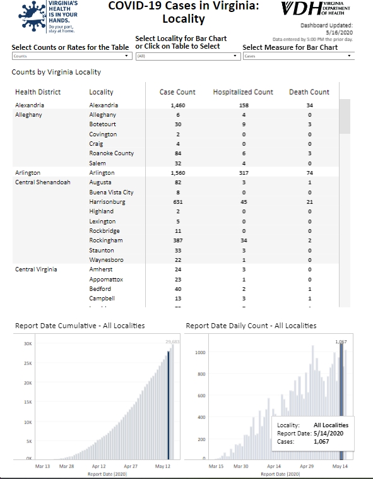
Task: Click the VDH Department of Health logo
Action: (316, 8)
